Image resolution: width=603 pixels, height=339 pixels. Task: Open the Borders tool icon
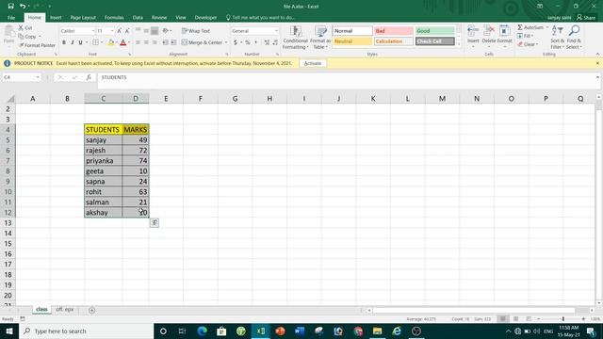(95, 42)
